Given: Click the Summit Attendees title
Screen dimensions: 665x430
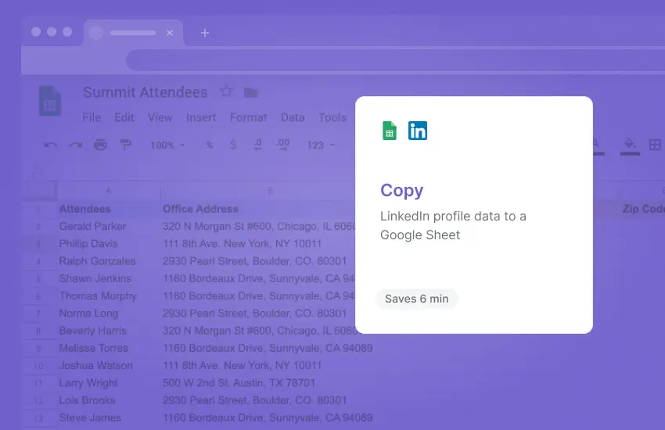Looking at the screenshot, I should click(145, 92).
